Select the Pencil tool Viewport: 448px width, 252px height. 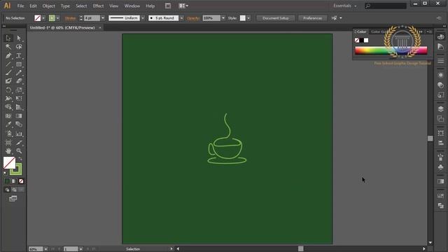click(x=19, y=73)
